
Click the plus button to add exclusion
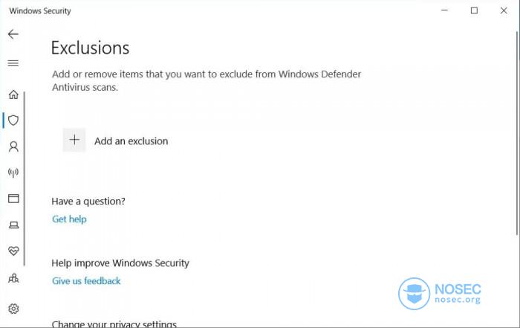[x=74, y=140]
